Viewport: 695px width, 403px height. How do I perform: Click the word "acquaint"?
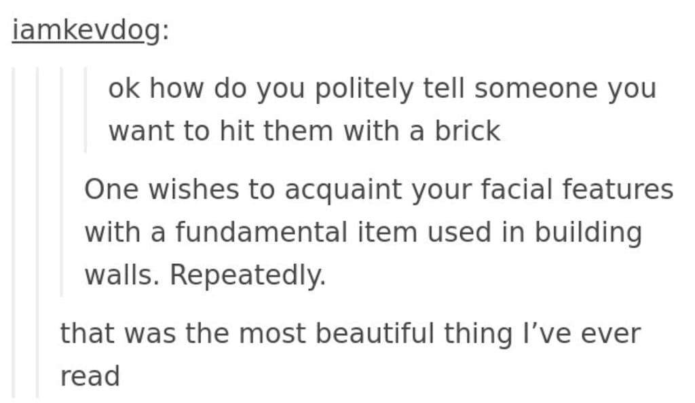(343, 189)
